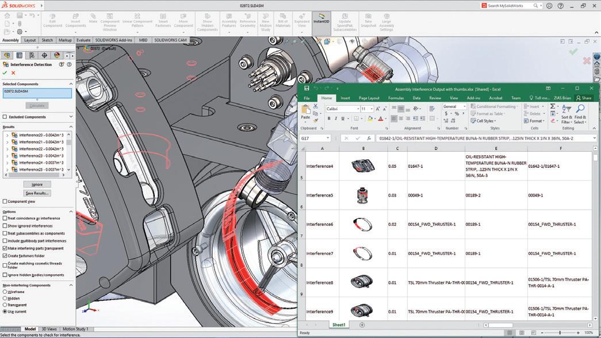This screenshot has height=338, width=601.
Task: Expand the Interference20 result item
Action: point(7,135)
